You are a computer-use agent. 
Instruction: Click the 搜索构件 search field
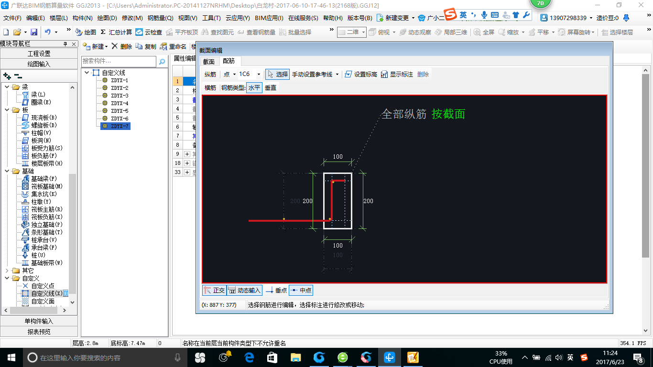coord(119,61)
